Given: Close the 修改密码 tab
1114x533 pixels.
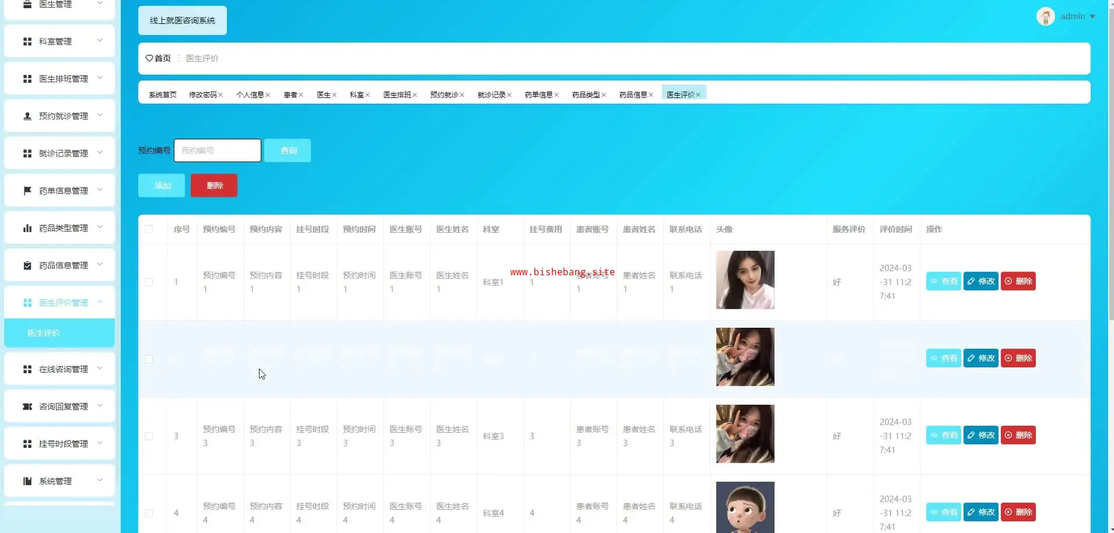Looking at the screenshot, I should tap(220, 95).
